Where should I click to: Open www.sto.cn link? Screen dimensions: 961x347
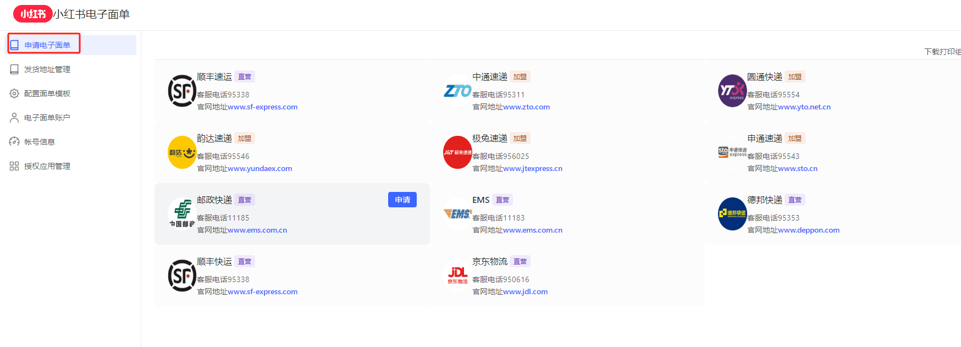pyautogui.click(x=798, y=168)
